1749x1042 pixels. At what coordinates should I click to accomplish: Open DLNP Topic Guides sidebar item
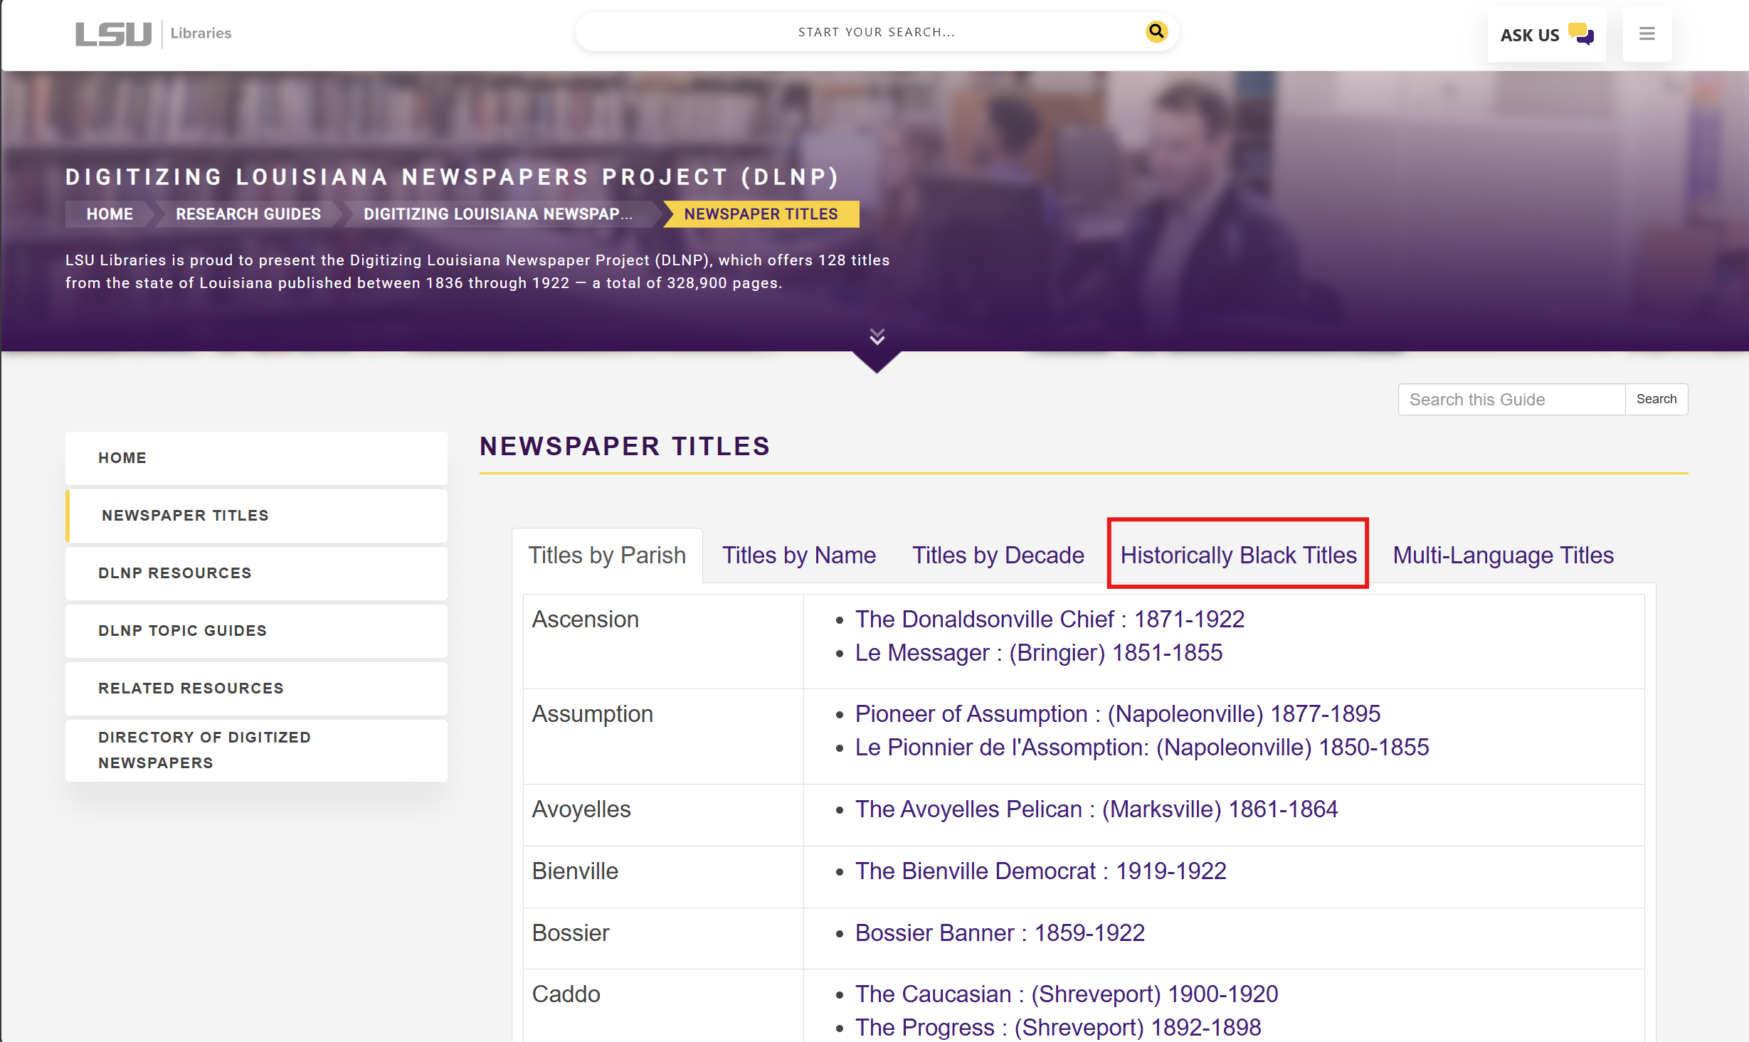point(182,630)
